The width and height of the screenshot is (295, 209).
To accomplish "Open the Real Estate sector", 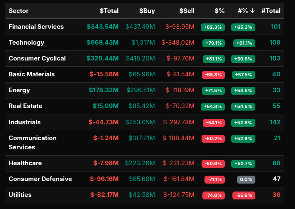I will [25, 106].
